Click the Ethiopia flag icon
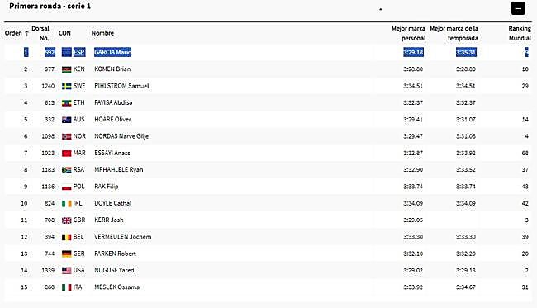The width and height of the screenshot is (537, 308). 66,103
